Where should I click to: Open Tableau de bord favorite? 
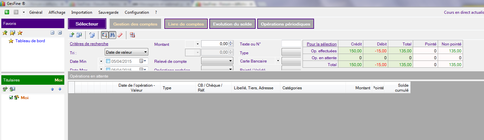30,41
